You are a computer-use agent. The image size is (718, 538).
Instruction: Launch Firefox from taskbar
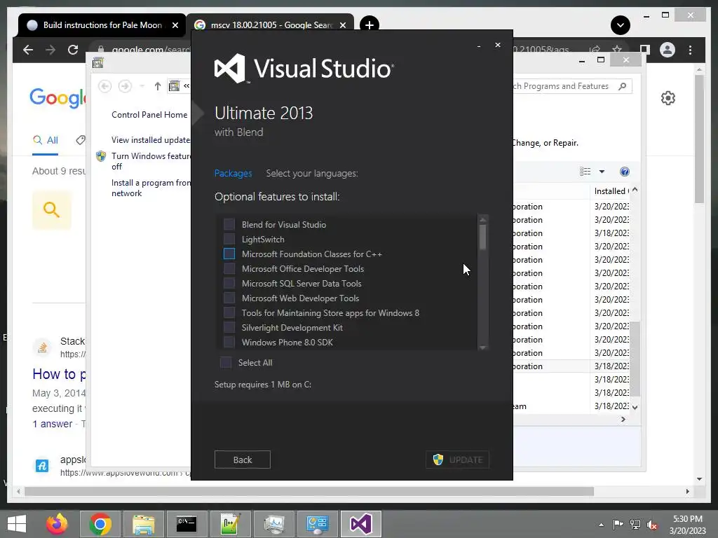[57, 524]
